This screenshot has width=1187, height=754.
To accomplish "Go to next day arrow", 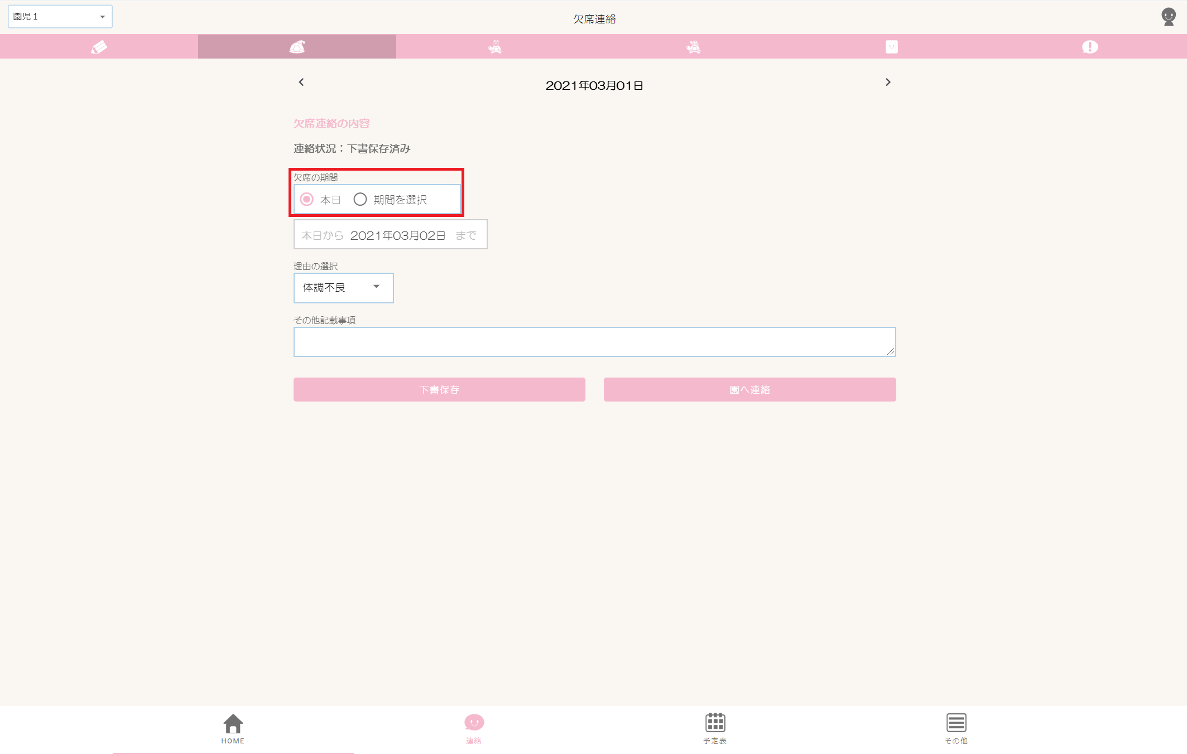I will 888,82.
